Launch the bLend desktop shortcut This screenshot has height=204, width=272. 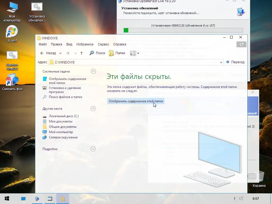click(x=12, y=34)
